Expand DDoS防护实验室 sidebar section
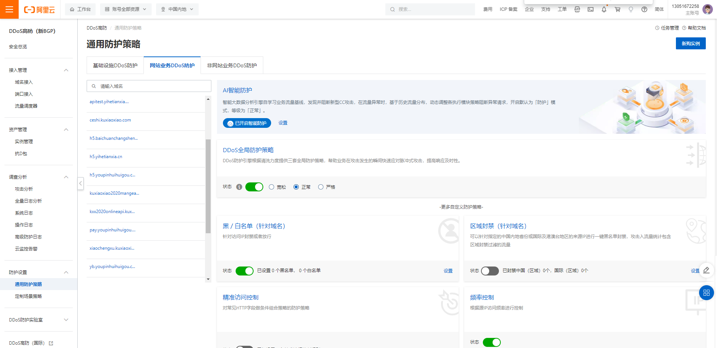Screen dimensions: 717x348 [66, 320]
